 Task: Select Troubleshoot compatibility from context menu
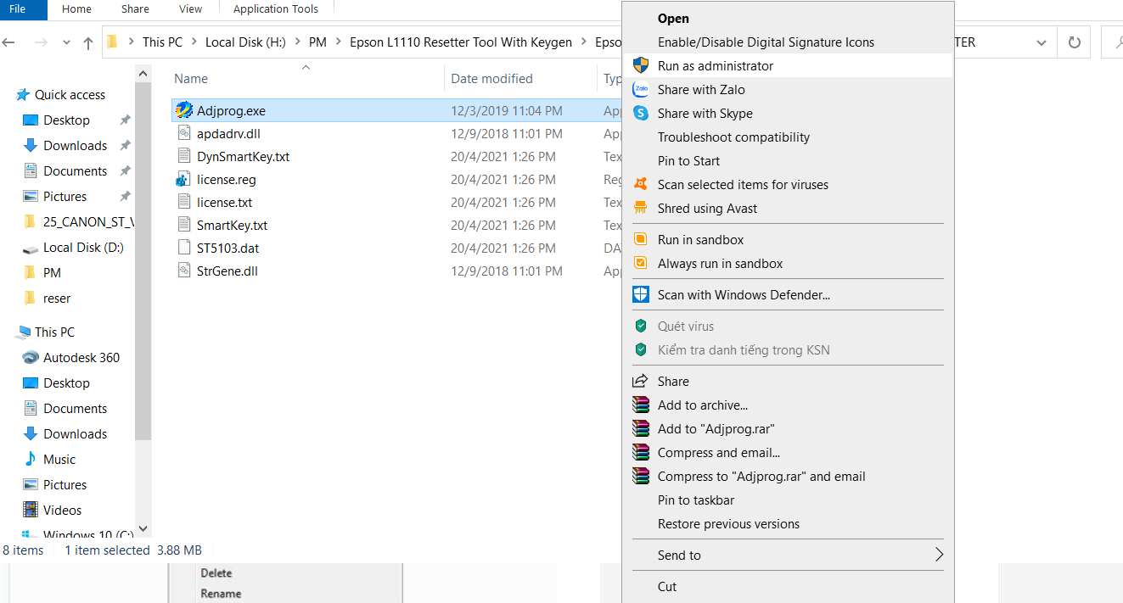733,137
